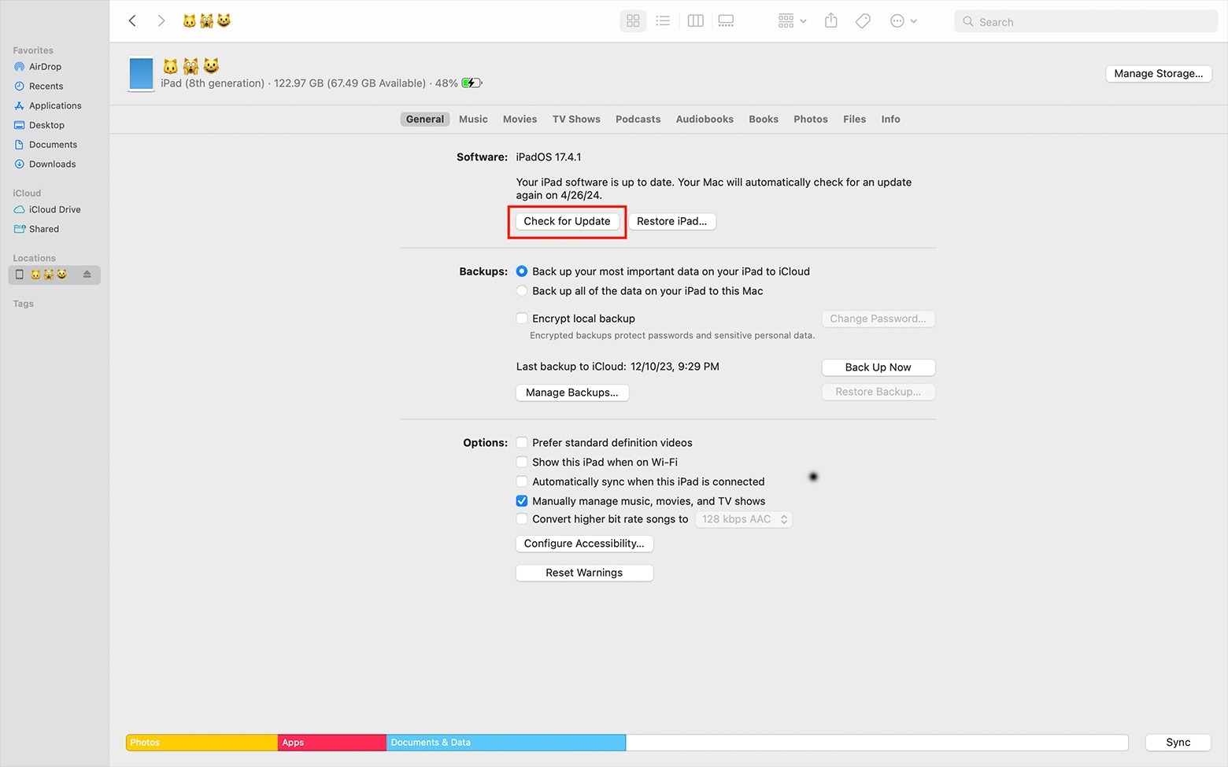Open the Share menu icon
The height and width of the screenshot is (767, 1228).
[830, 20]
